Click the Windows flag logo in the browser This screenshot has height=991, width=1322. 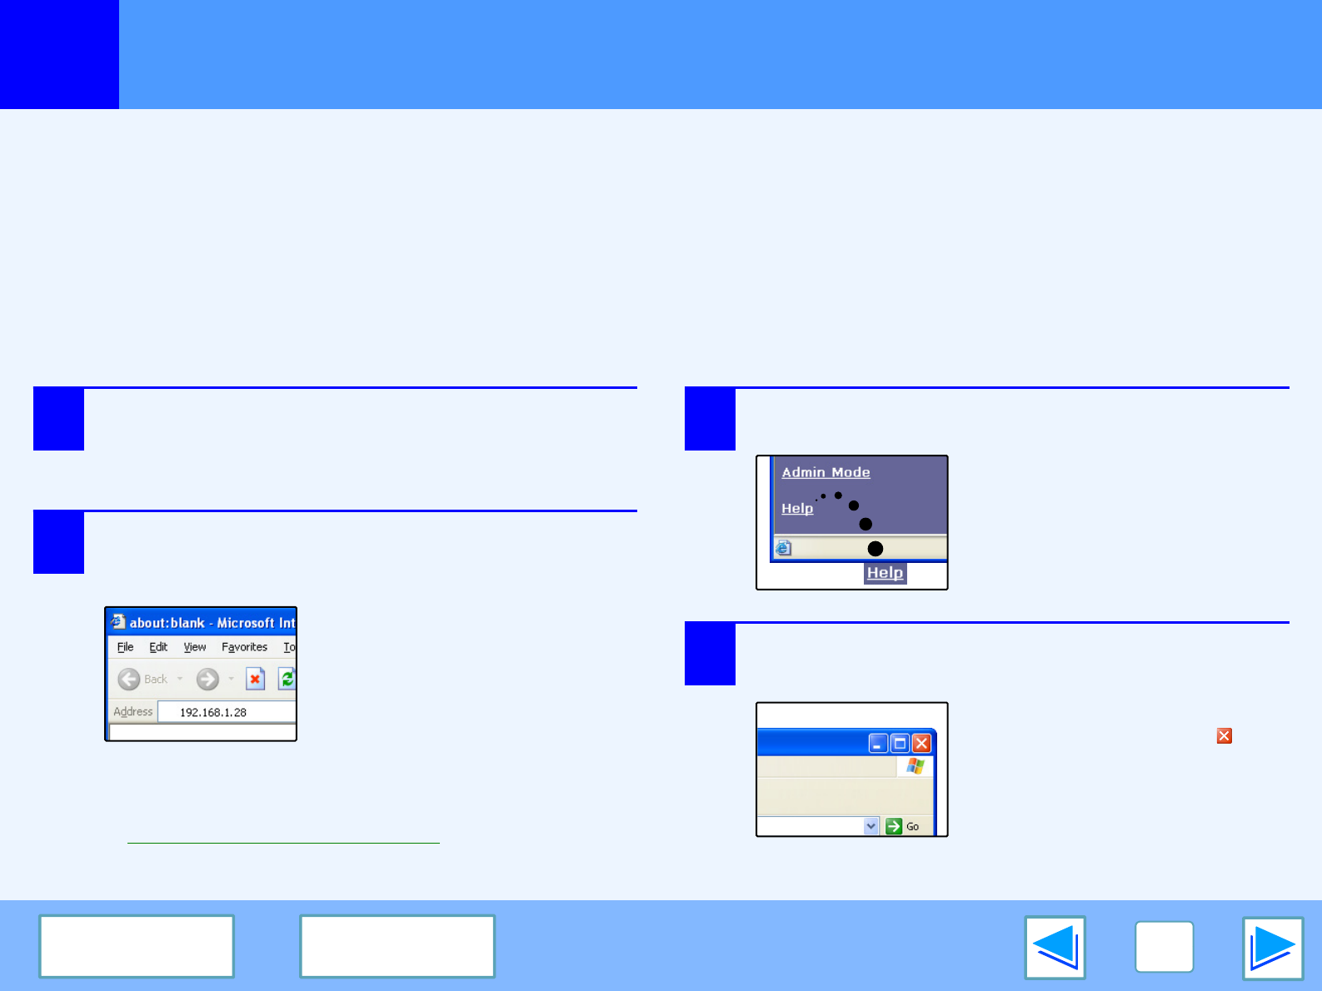click(x=915, y=765)
